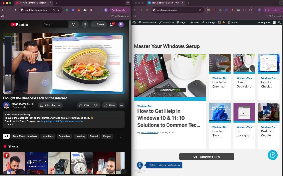Click the notification bell bubble icon

point(140,165)
